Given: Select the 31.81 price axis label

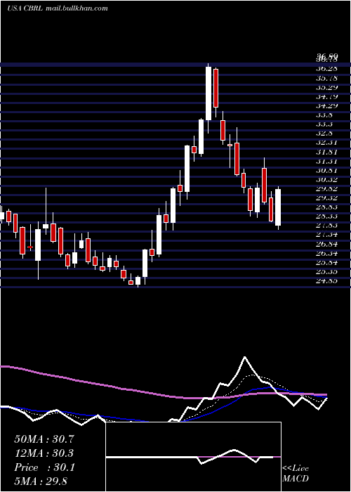Looking at the screenshot, I should [327, 152].
